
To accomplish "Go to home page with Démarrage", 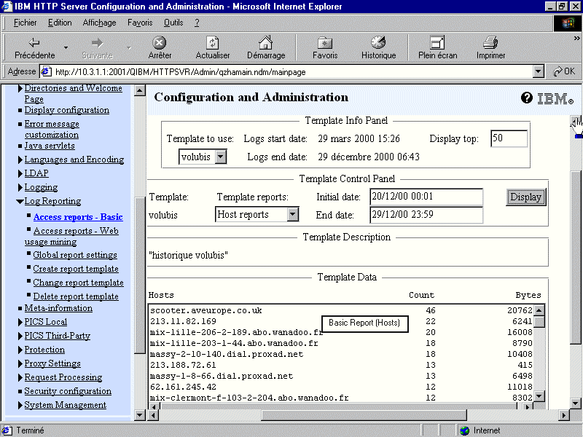I will 266,48.
